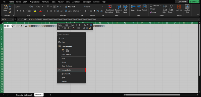Open Conditional Formatting in the Styles group
The width and height of the screenshot is (201, 97).
point(110,9)
